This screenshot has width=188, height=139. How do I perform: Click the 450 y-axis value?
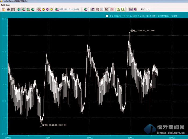click(x=4, y=52)
